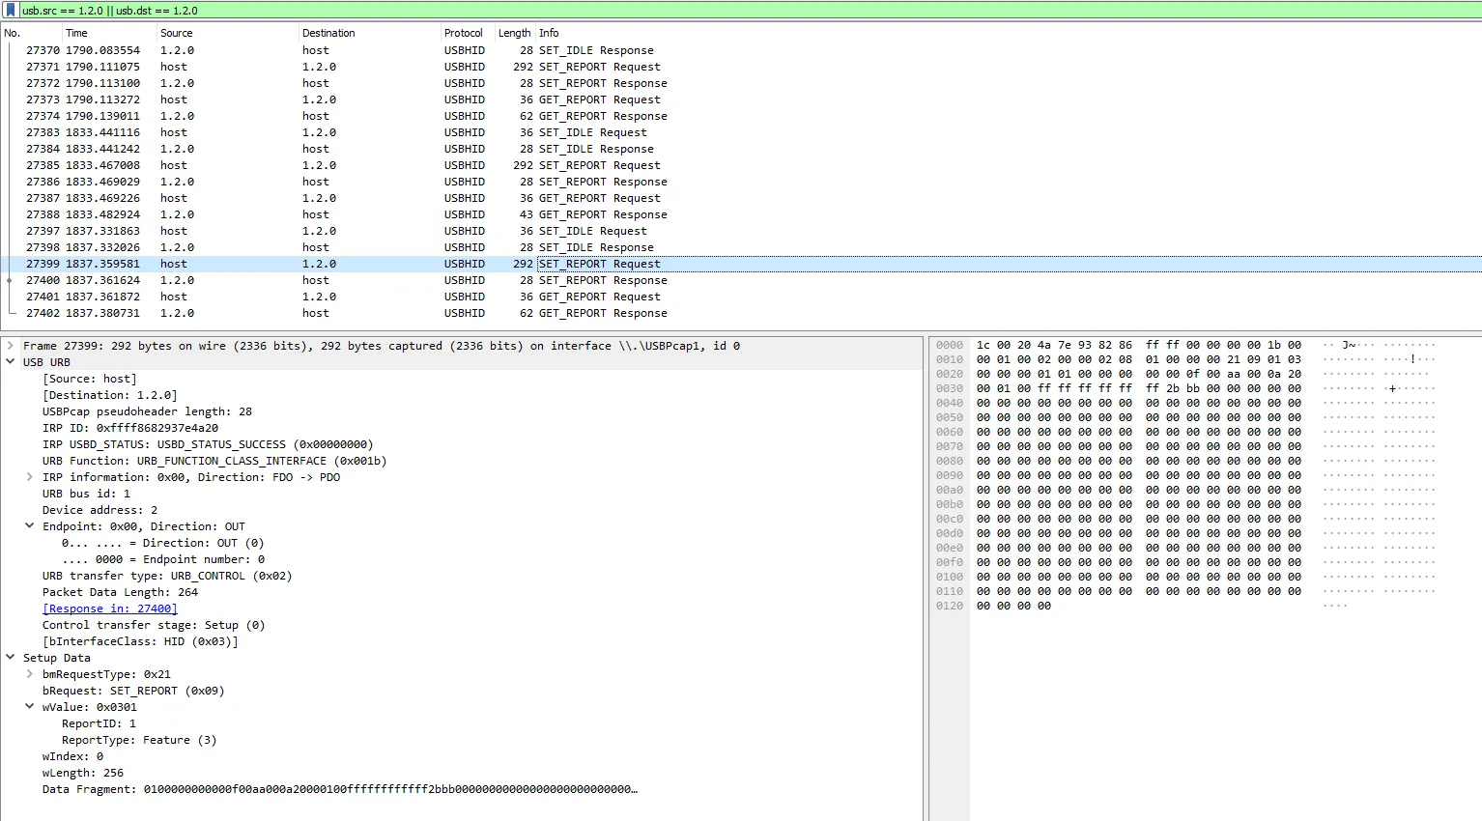The image size is (1482, 821).
Task: Sort by the Protocol column header
Action: 463,33
